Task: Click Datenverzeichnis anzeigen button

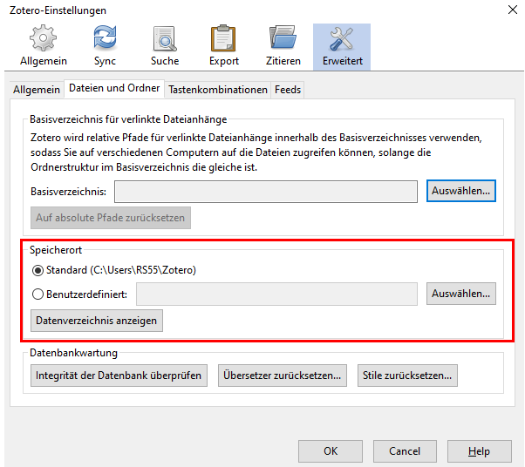Action: [97, 321]
